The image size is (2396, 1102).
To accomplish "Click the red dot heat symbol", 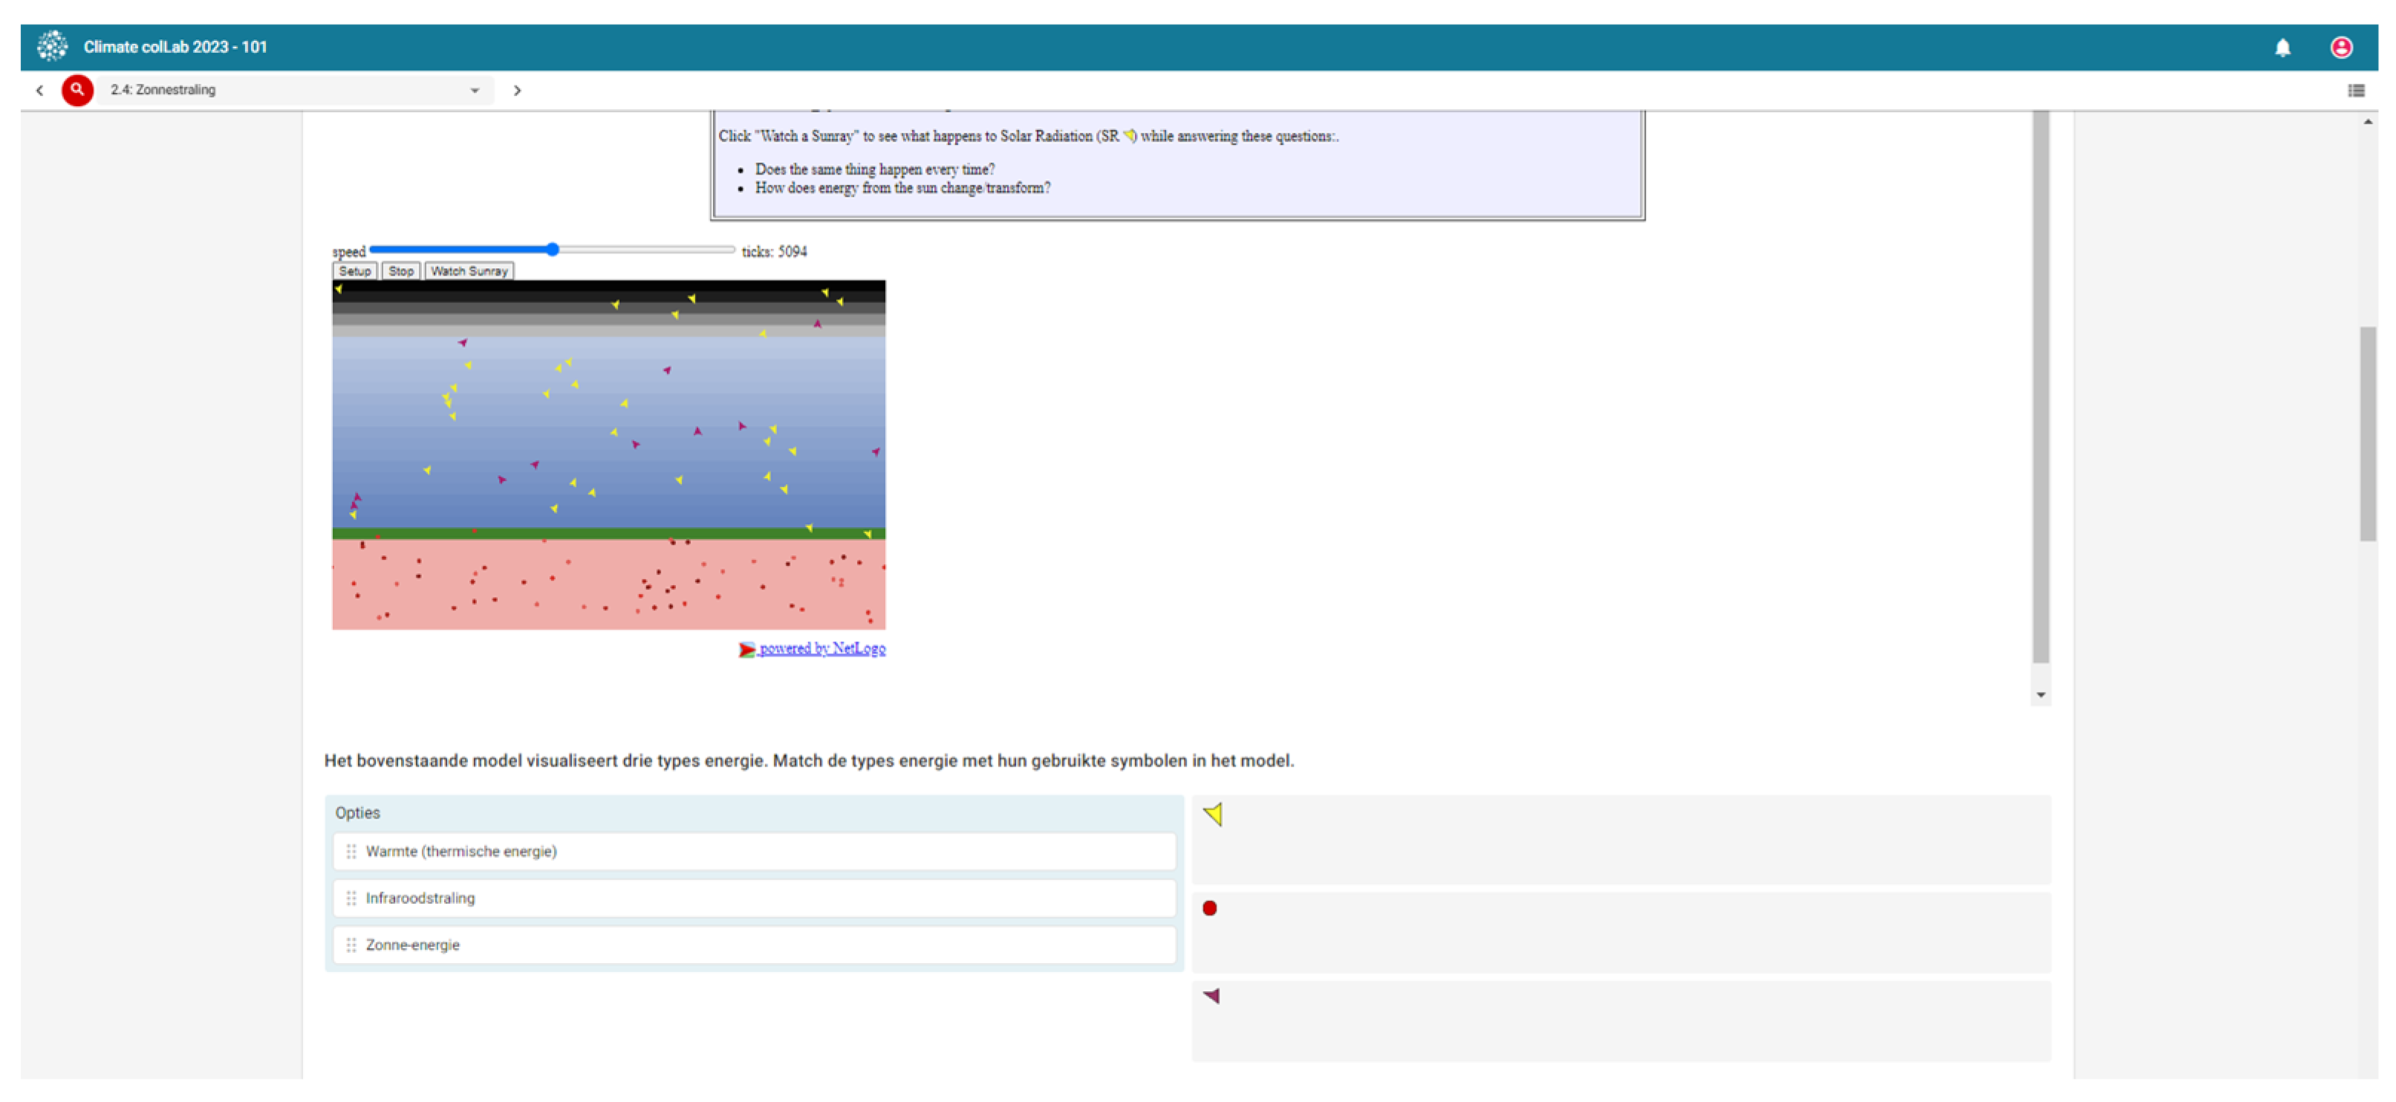I will click(x=1209, y=909).
